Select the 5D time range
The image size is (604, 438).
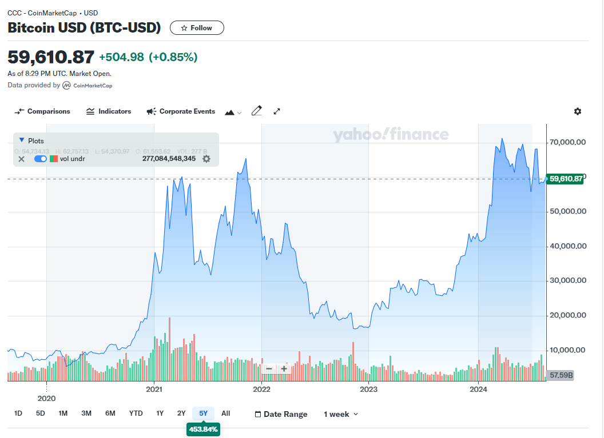(41, 413)
